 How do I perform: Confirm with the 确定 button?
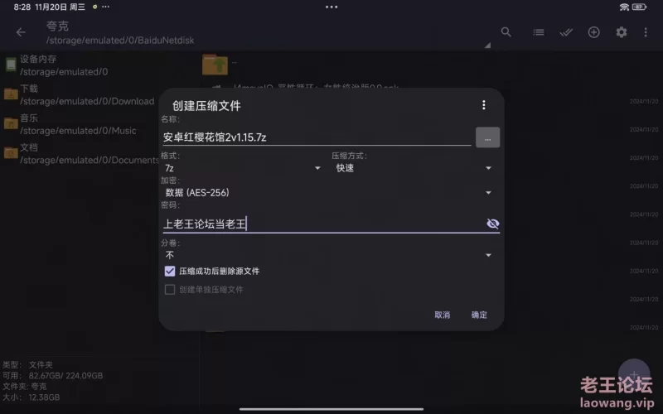coord(479,315)
